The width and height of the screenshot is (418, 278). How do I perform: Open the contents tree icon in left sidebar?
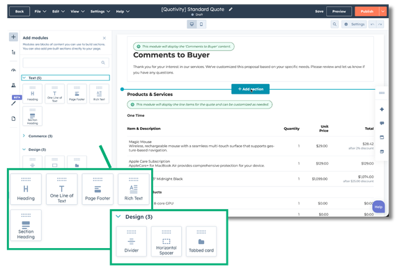tap(14, 53)
